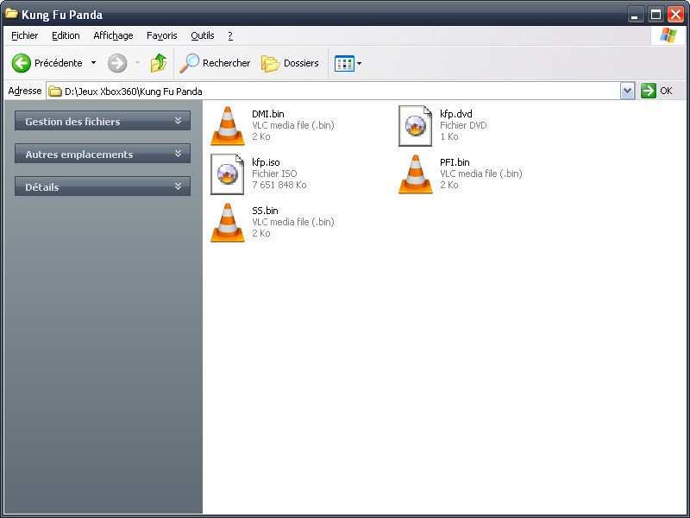Open the view mode dropdown arrow

pyautogui.click(x=359, y=63)
